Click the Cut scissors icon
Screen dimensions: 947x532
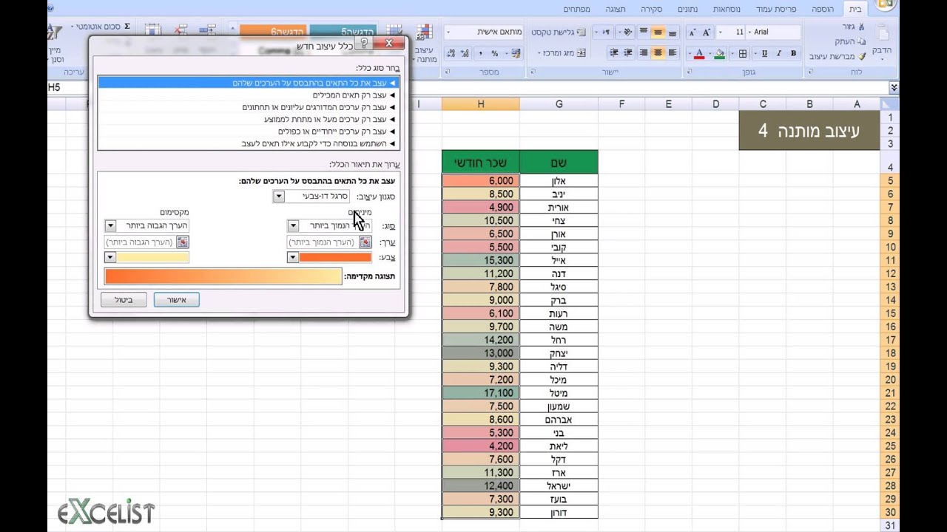pos(861,27)
